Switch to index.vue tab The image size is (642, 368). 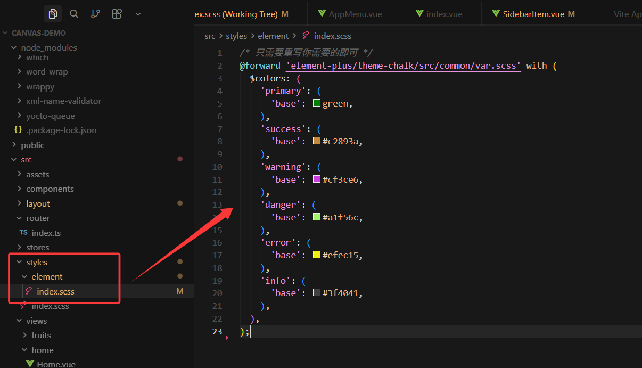pos(443,14)
